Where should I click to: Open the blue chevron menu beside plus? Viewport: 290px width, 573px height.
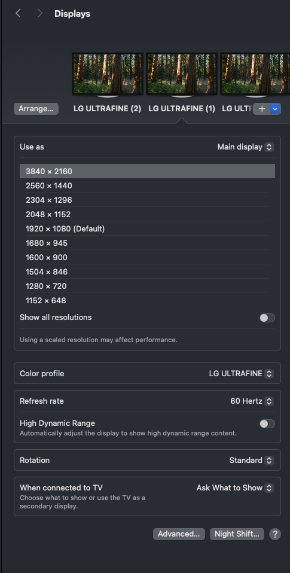276,109
